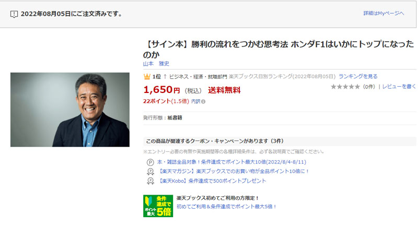Click the レビューを書く link

click(399, 87)
